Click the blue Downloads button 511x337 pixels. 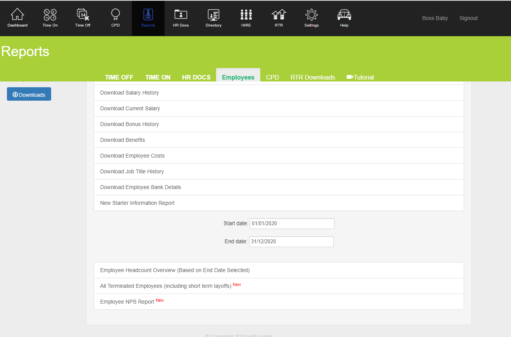tap(29, 95)
